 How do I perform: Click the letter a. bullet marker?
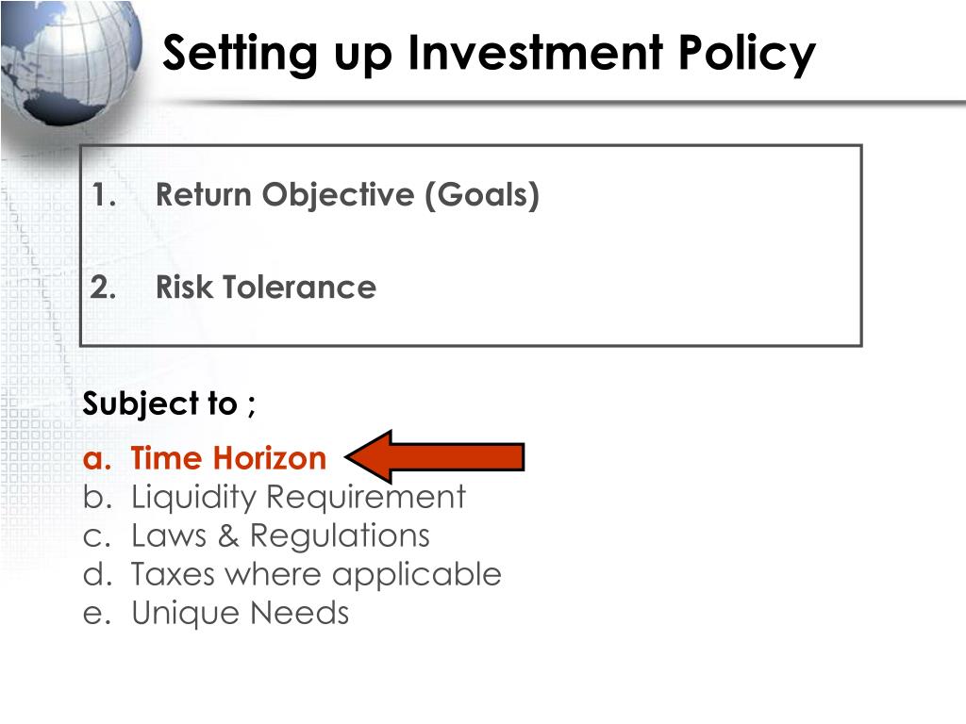pos(97,460)
